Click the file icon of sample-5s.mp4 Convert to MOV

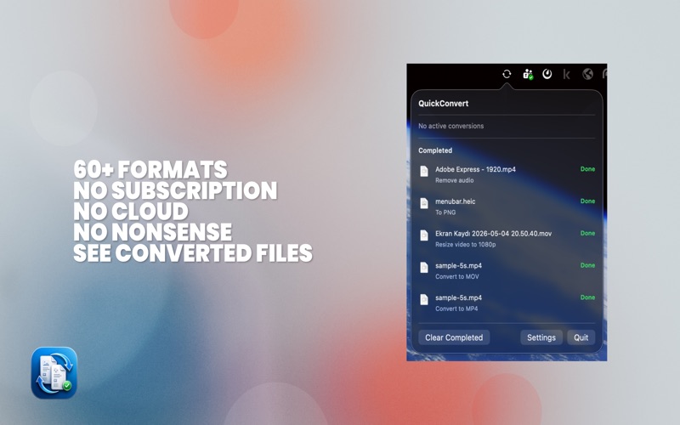(424, 268)
